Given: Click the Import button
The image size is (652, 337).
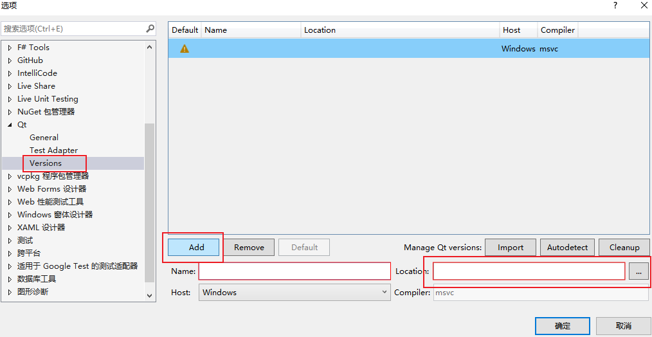Looking at the screenshot, I should click(x=510, y=247).
